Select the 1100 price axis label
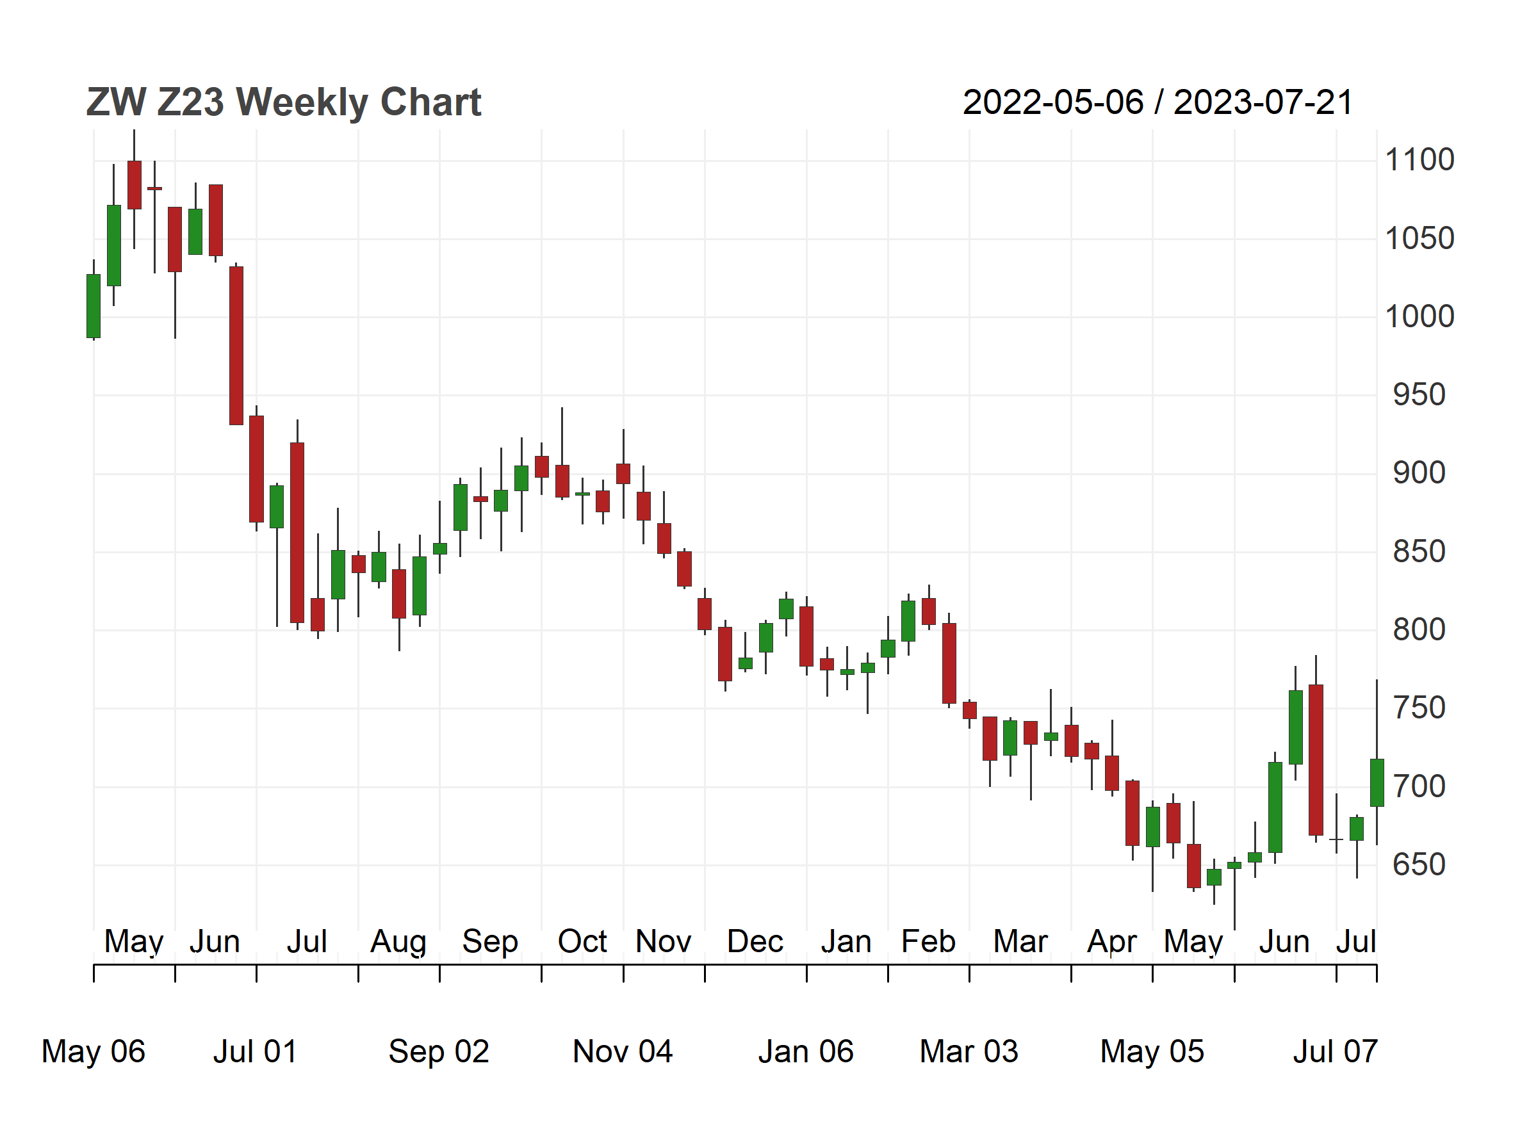The image size is (1513, 1134). click(x=1419, y=160)
